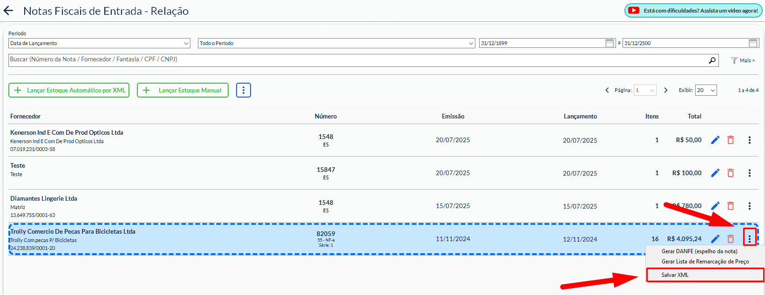Open the Todo o Período dropdown
Image resolution: width=765 pixels, height=295 pixels.
coord(336,43)
